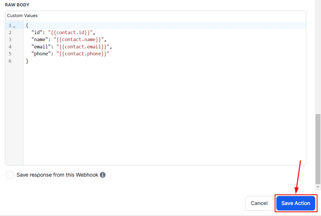Viewport: 321px width, 216px height.
Task: Click line number 6 in the gutter
Action: (10, 61)
